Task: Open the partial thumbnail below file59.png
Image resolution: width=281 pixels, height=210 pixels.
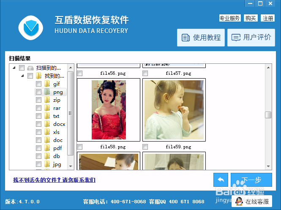Action: click(174, 161)
